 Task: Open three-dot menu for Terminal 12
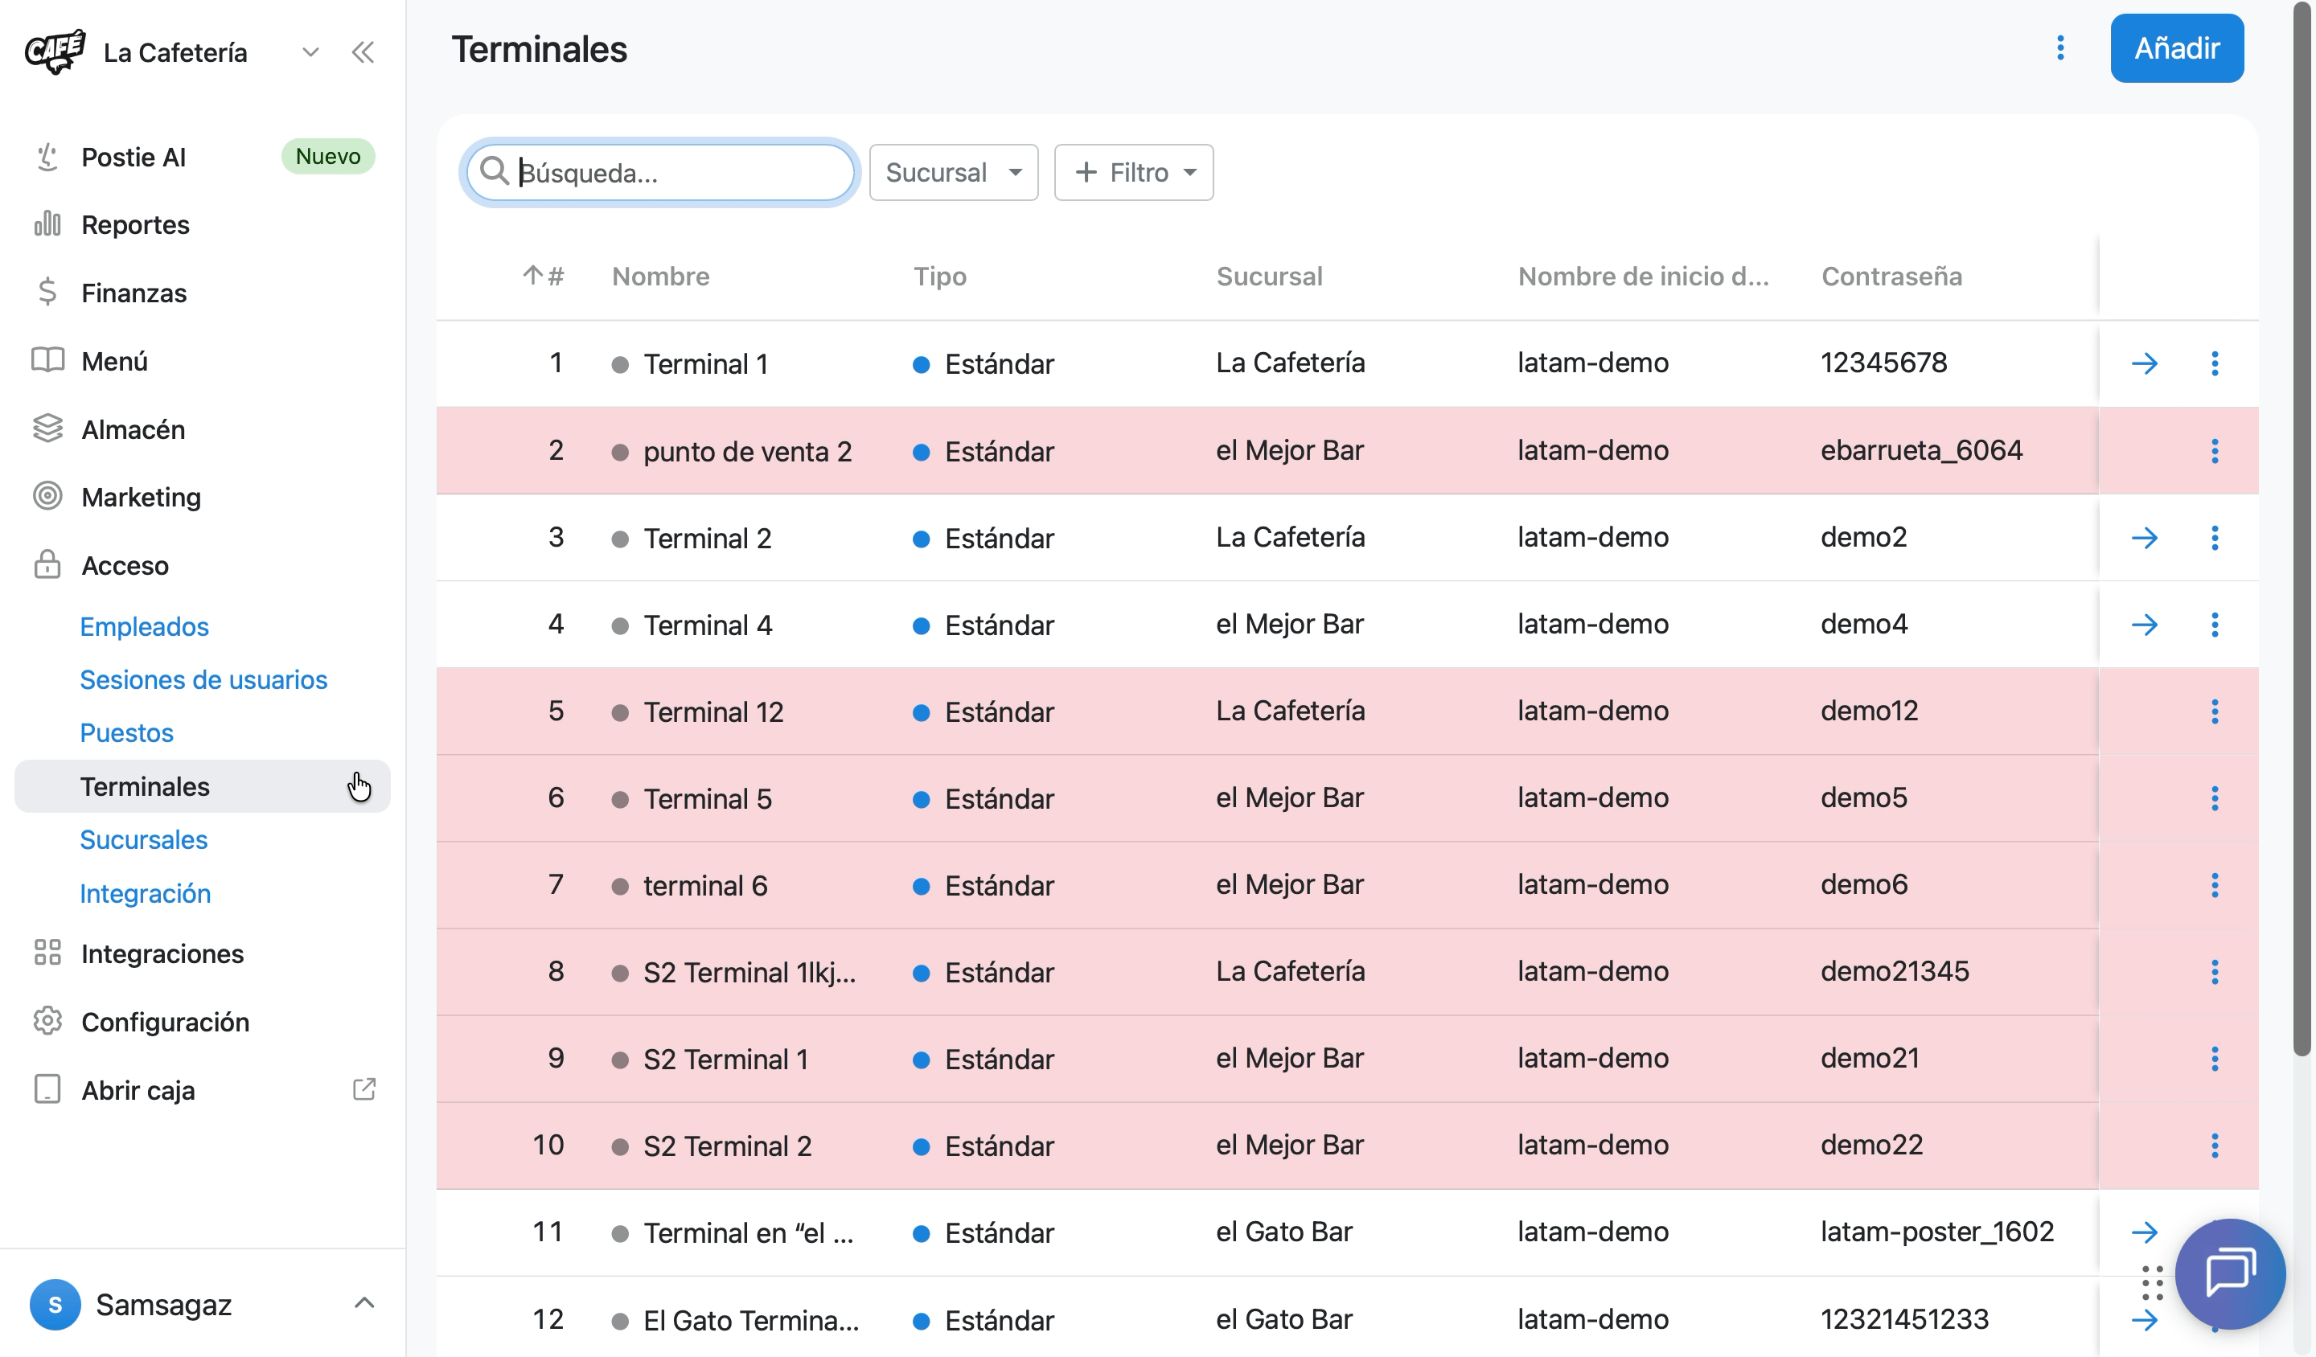(2214, 711)
